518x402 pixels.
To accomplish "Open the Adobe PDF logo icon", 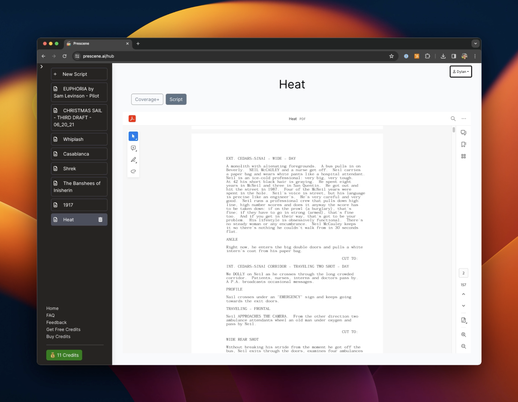I will 132,119.
